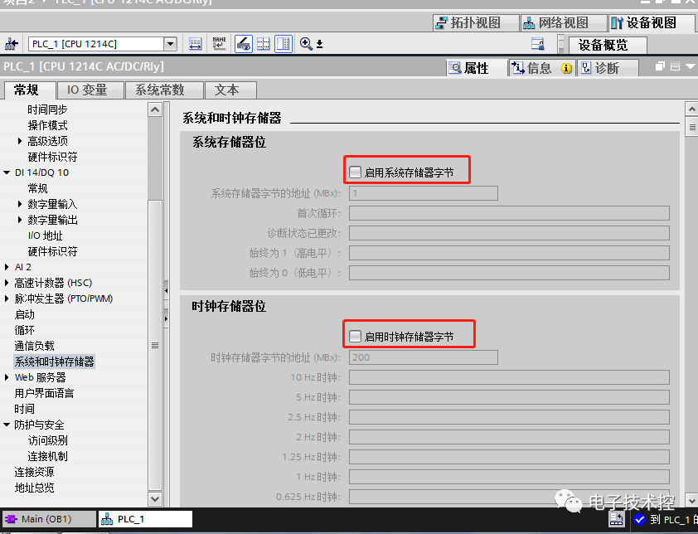Screen dimensions: 698x534
Task: Click the blue check icon before 到 PLC_1
Action: [640, 519]
